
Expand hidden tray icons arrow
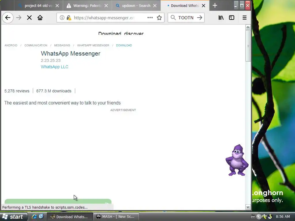pos(259,217)
